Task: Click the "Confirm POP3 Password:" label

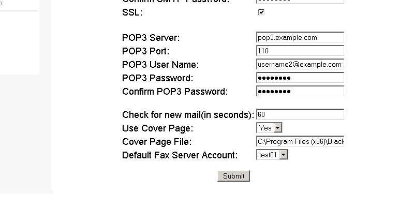Action: (175, 92)
